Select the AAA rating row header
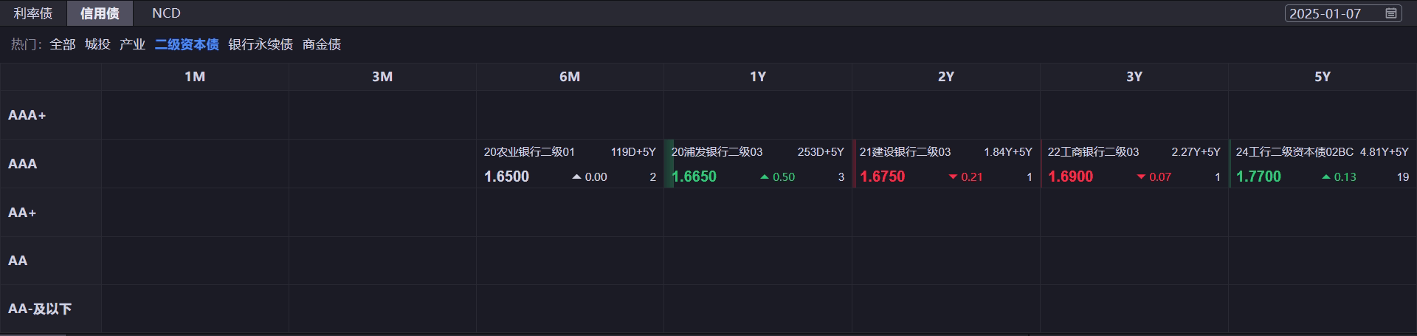 [23, 164]
